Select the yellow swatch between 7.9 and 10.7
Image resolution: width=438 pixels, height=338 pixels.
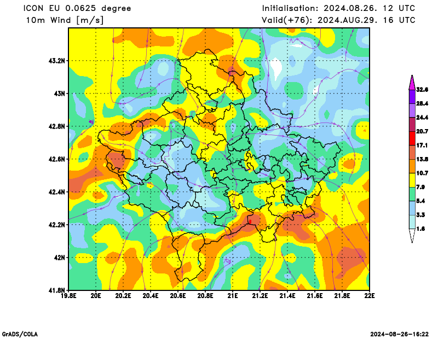[x=412, y=180]
